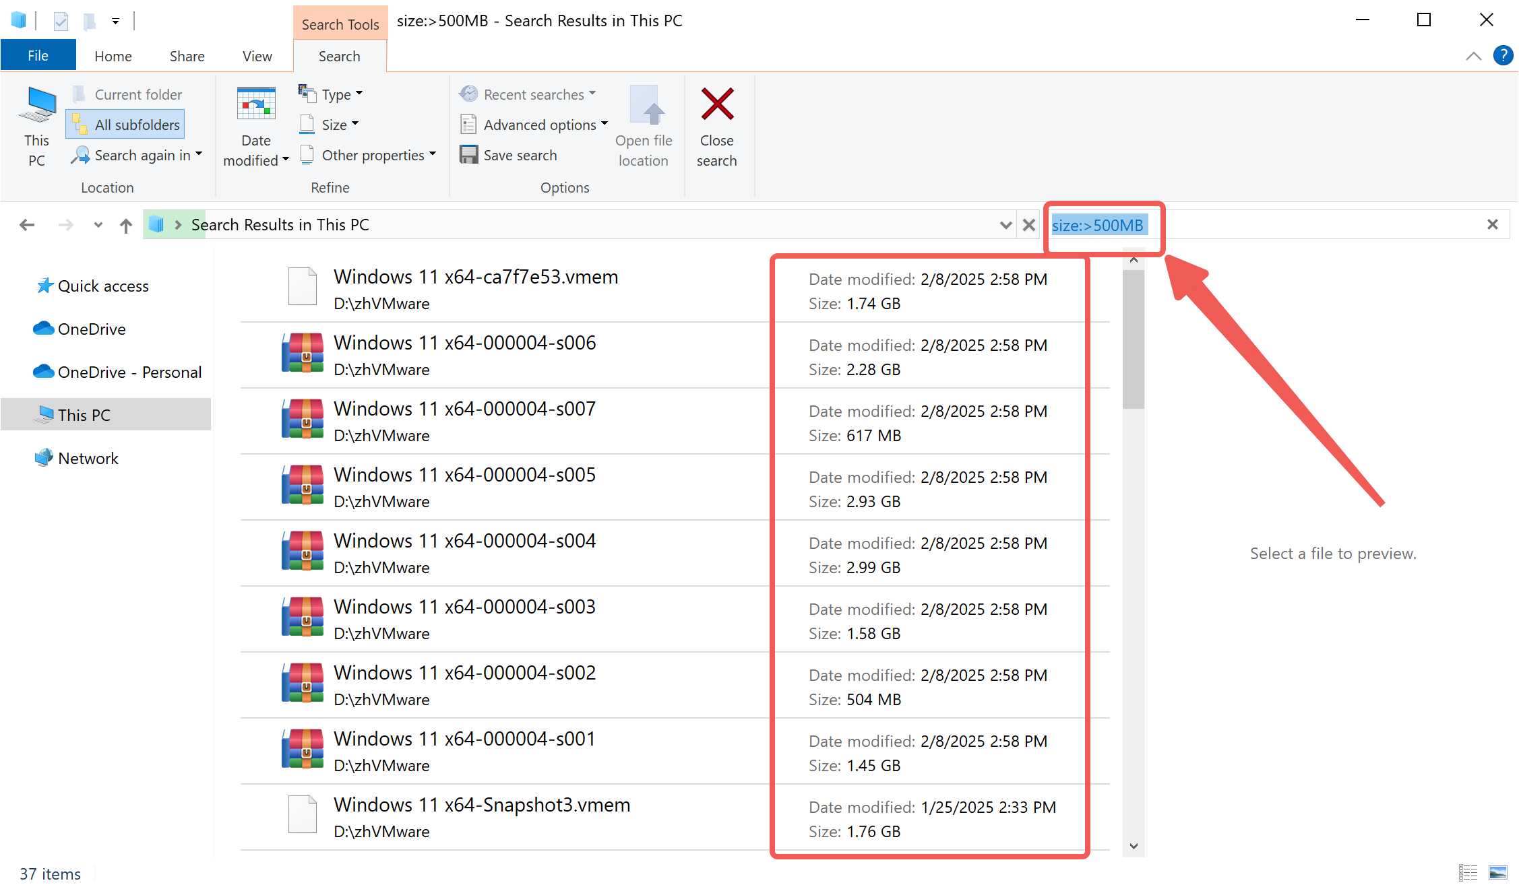Image resolution: width=1519 pixels, height=889 pixels.
Task: Open Advanced options dropdown
Action: coord(534,125)
